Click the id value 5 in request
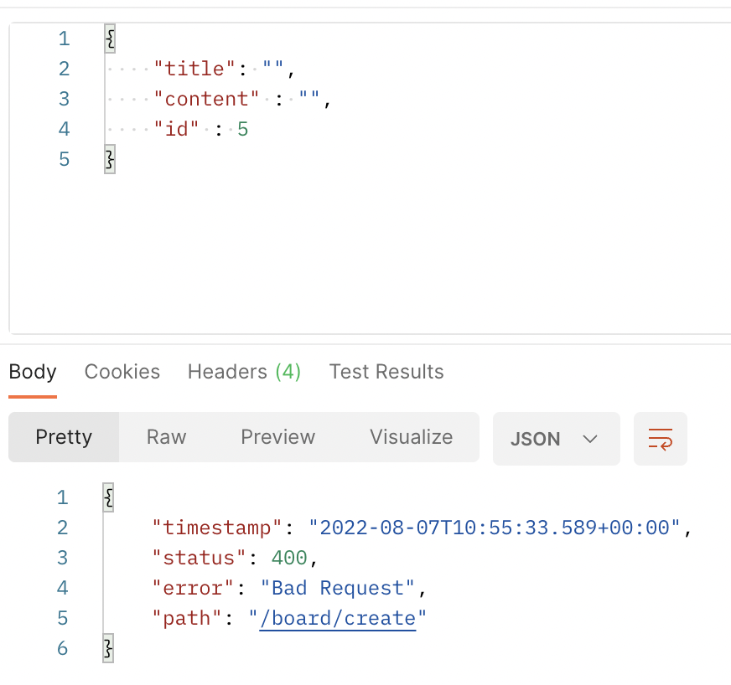 tap(243, 129)
